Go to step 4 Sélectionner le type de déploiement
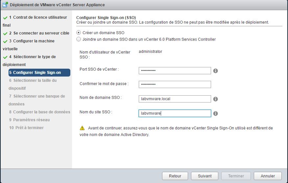This screenshot has width=288, height=183. 29,60
